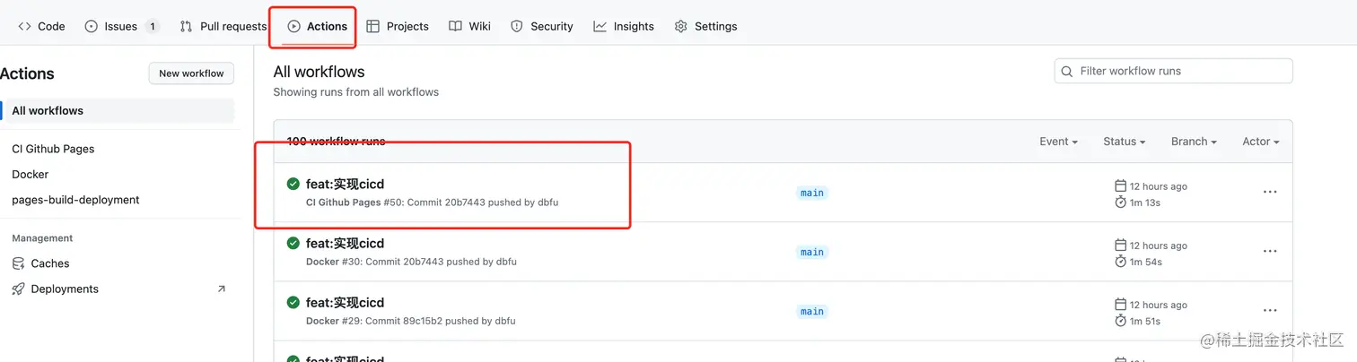Image resolution: width=1357 pixels, height=362 pixels.
Task: Click 'Docker #30: Commit 20b7443' description
Action: 411,262
